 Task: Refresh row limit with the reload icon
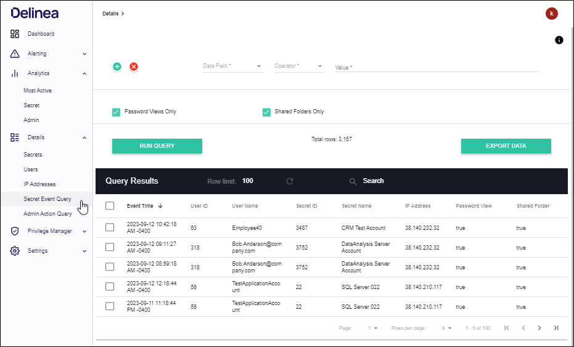click(x=290, y=181)
